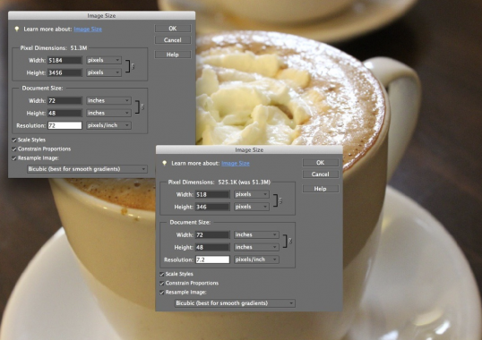Click Help in the upper Image Size dialog
This screenshot has height=340, width=482.
[172, 55]
